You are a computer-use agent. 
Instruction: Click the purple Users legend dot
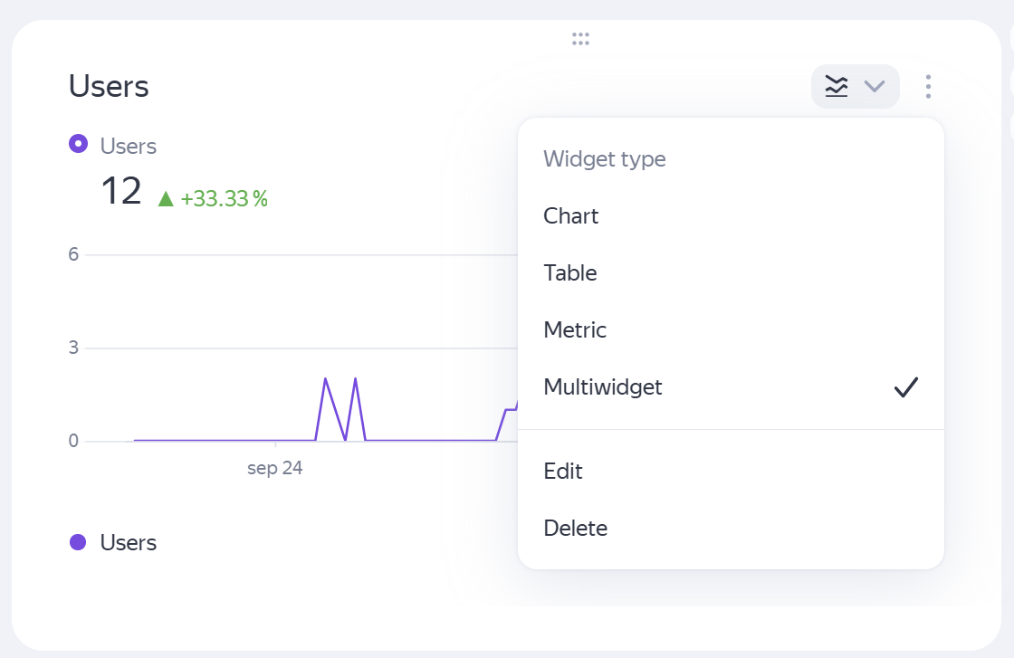(x=78, y=542)
